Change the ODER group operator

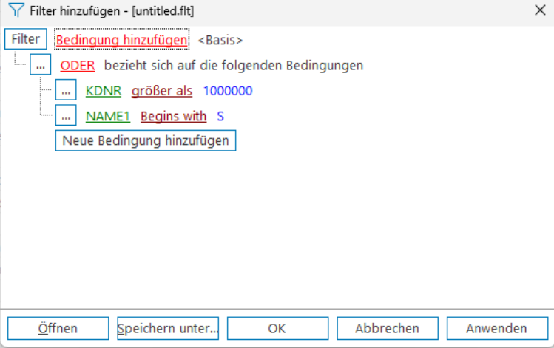click(78, 65)
